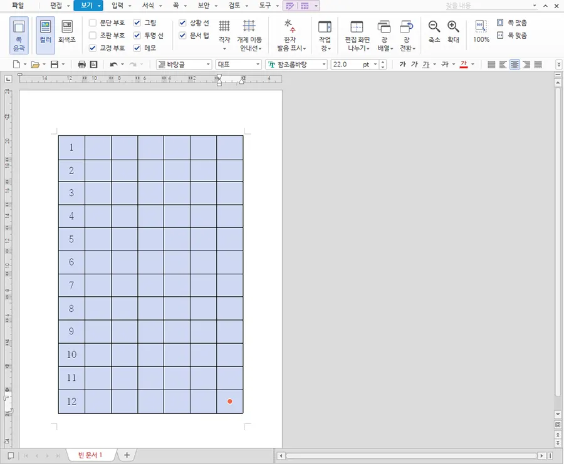Click the 22.0 font size field
The height and width of the screenshot is (464, 564).
(347, 64)
